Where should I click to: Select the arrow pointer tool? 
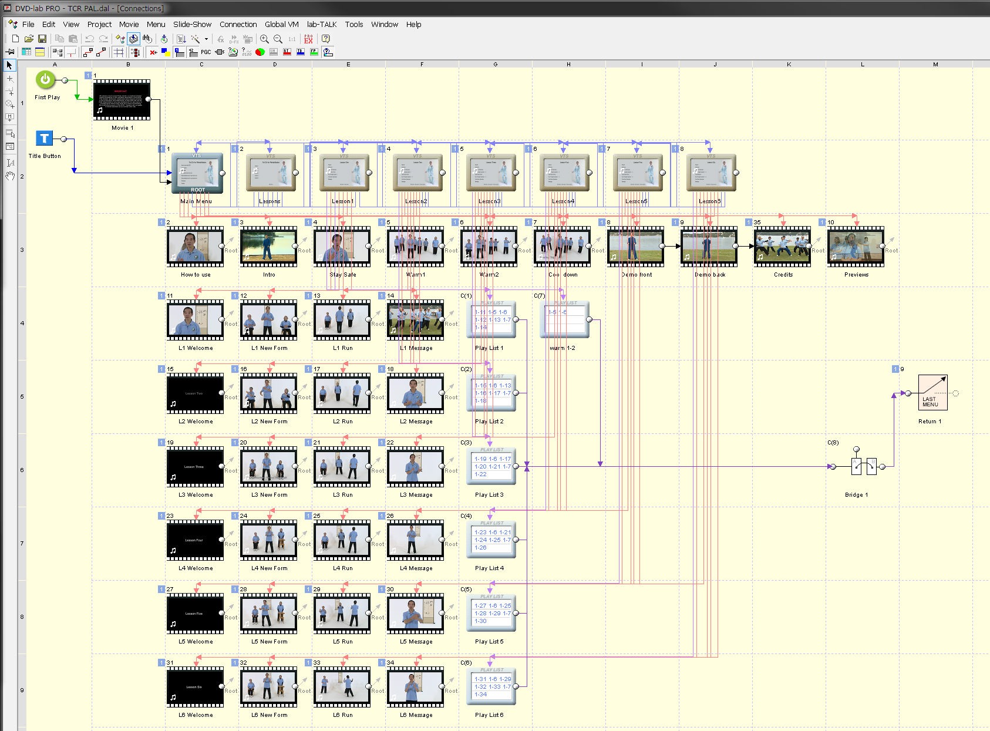click(x=9, y=65)
